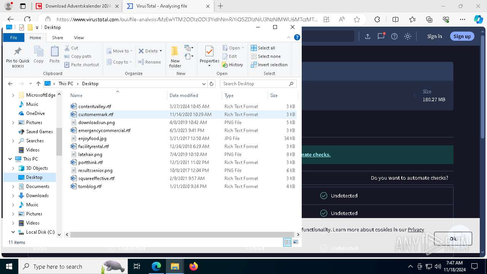Create a New folder from ribbon
Image resolution: width=487 pixels, height=274 pixels.
[175, 57]
